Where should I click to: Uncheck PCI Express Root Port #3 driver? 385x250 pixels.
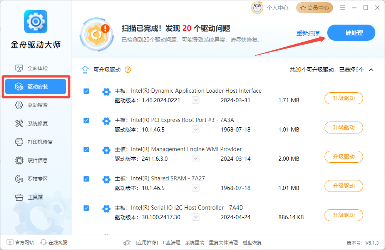click(x=86, y=120)
